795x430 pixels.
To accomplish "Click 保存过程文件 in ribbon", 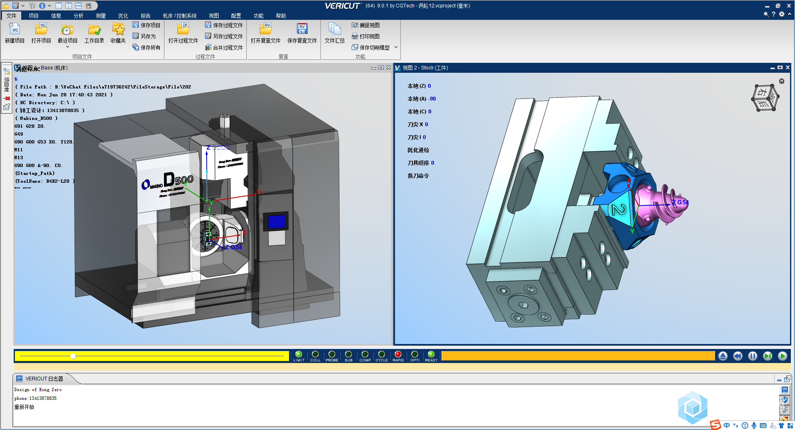I will 224,25.
